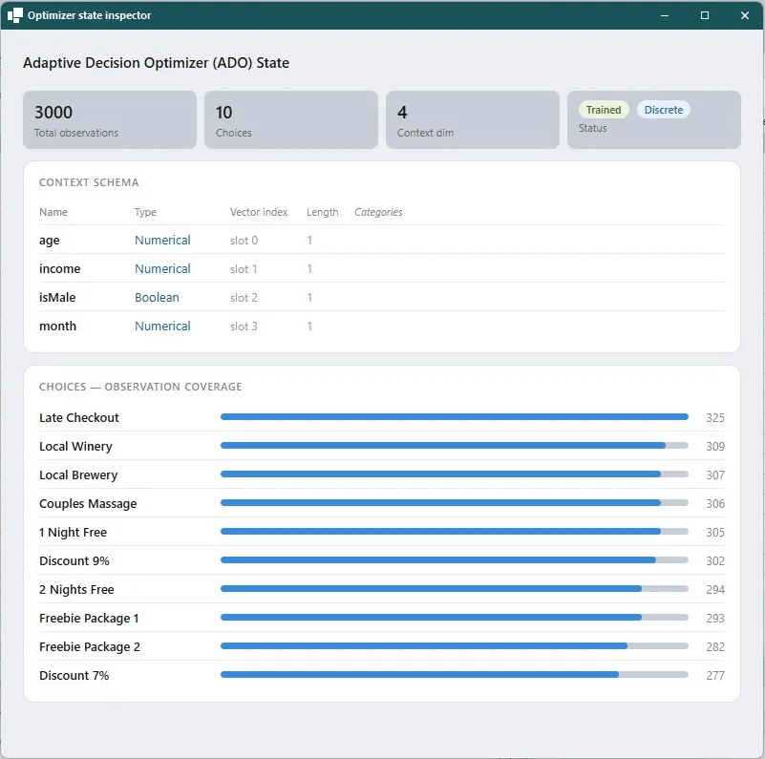
Task: Click the Vector index column header
Action: [x=259, y=212]
